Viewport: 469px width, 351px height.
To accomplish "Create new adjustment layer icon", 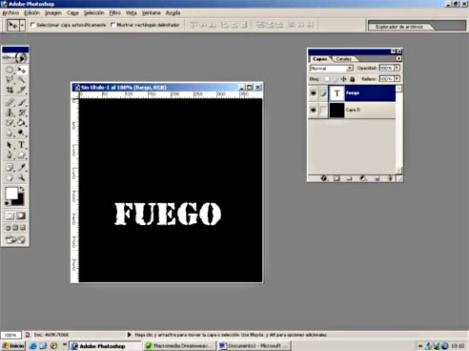I will coord(363,178).
